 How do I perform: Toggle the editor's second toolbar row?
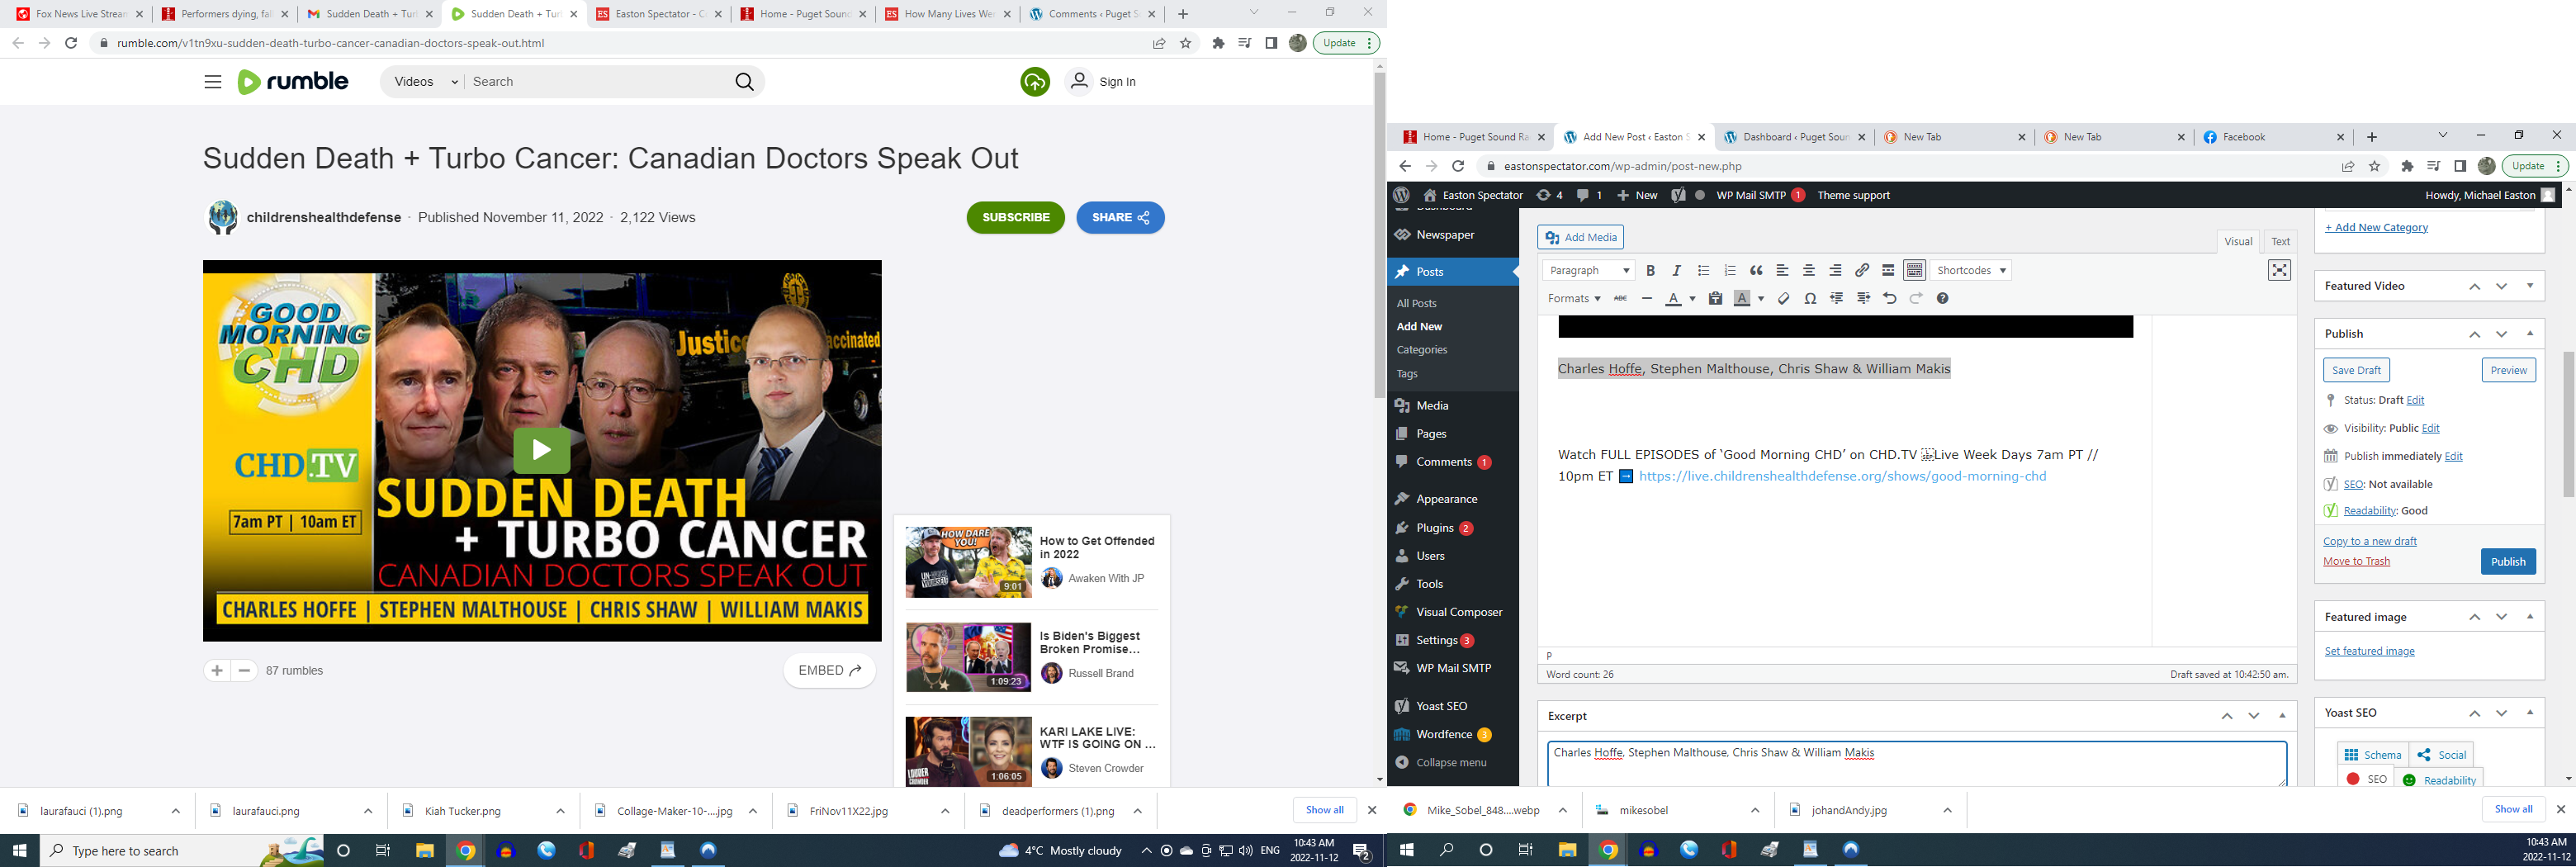(1914, 271)
